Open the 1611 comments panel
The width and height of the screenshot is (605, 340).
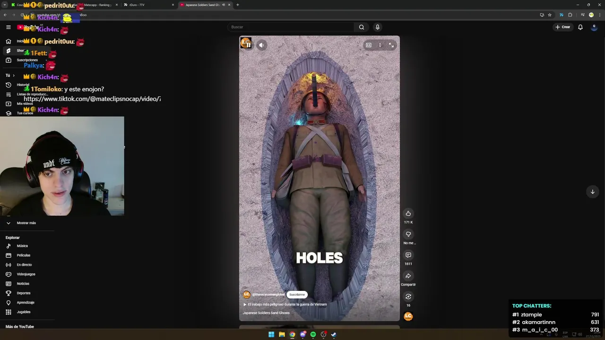tap(408, 255)
